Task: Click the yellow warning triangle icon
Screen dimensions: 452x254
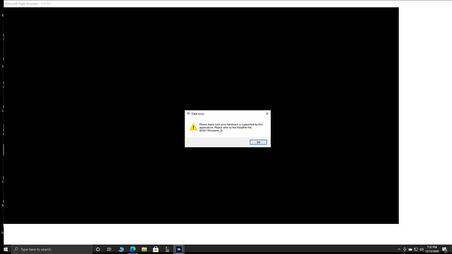Action: point(193,127)
